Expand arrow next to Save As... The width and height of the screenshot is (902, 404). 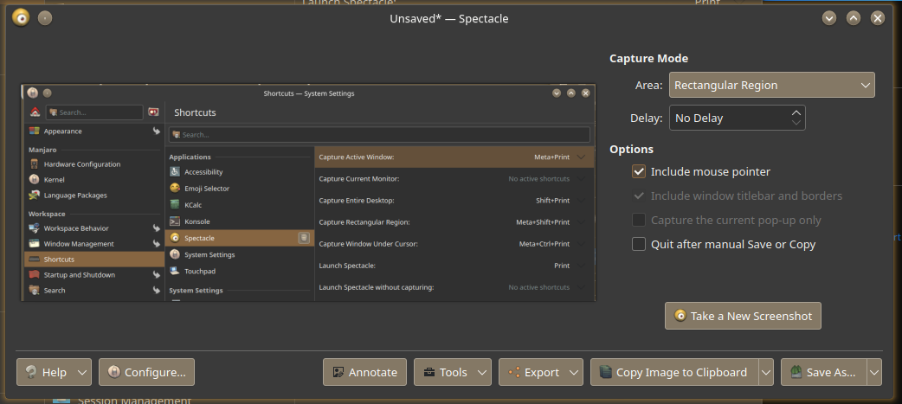click(874, 372)
